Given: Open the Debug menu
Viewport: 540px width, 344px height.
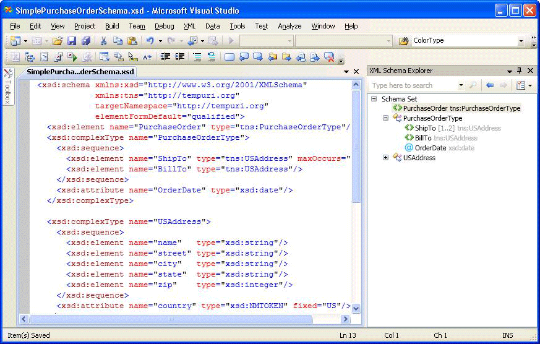Looking at the screenshot, I should point(164,26).
